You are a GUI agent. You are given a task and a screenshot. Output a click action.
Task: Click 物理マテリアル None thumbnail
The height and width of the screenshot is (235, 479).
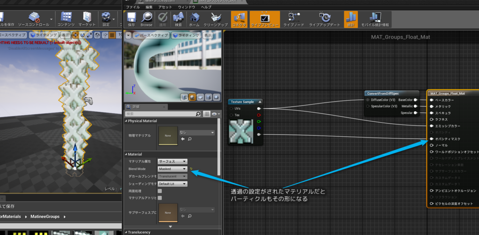point(168,136)
